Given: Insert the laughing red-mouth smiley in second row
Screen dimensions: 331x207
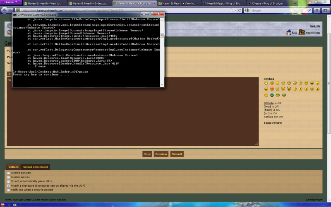Looking at the screenshot, I should 266,89.
